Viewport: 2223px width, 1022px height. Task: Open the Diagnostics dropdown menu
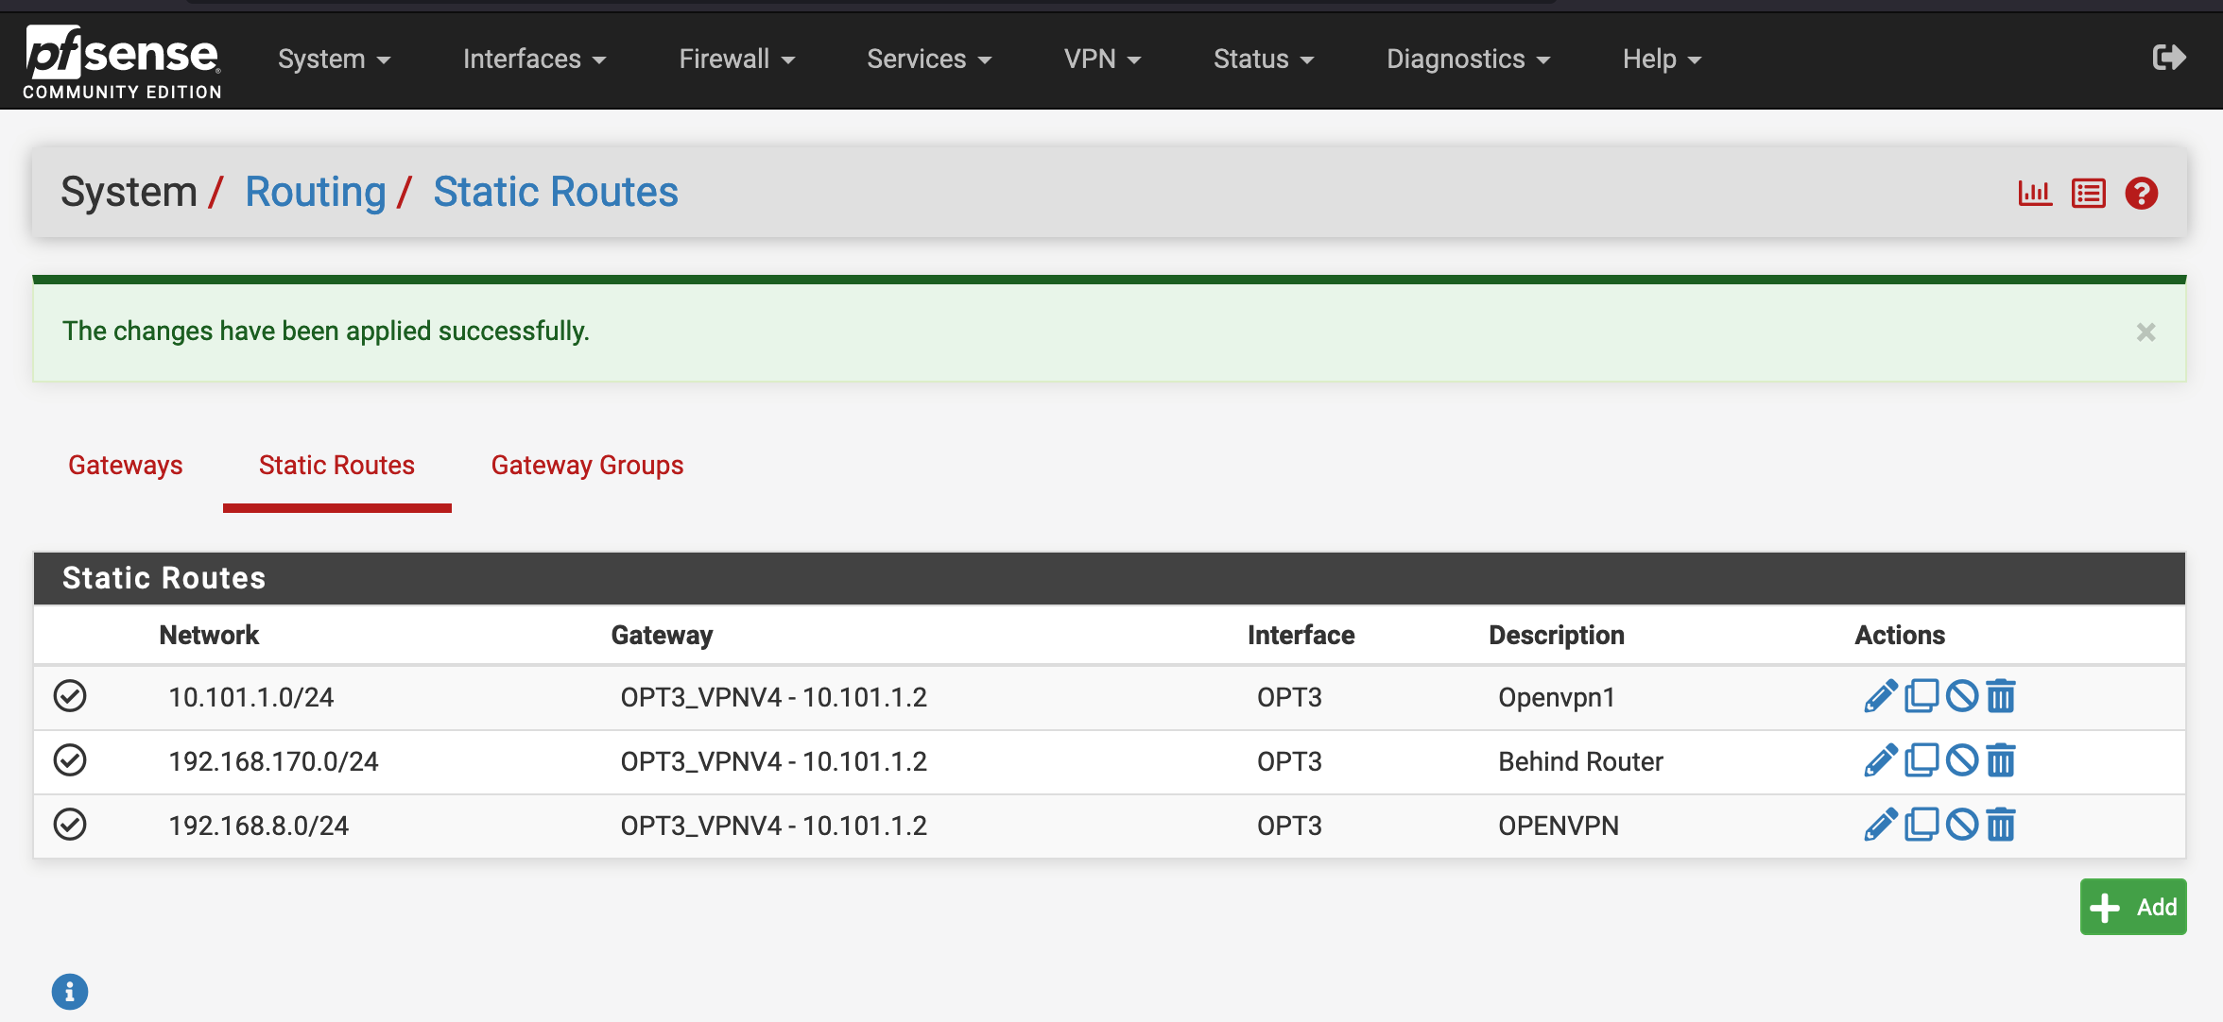(x=1468, y=59)
